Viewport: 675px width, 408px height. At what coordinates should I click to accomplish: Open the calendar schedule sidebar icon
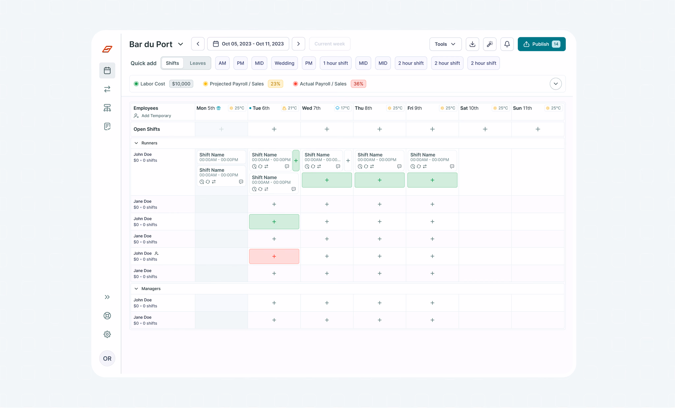[107, 71]
